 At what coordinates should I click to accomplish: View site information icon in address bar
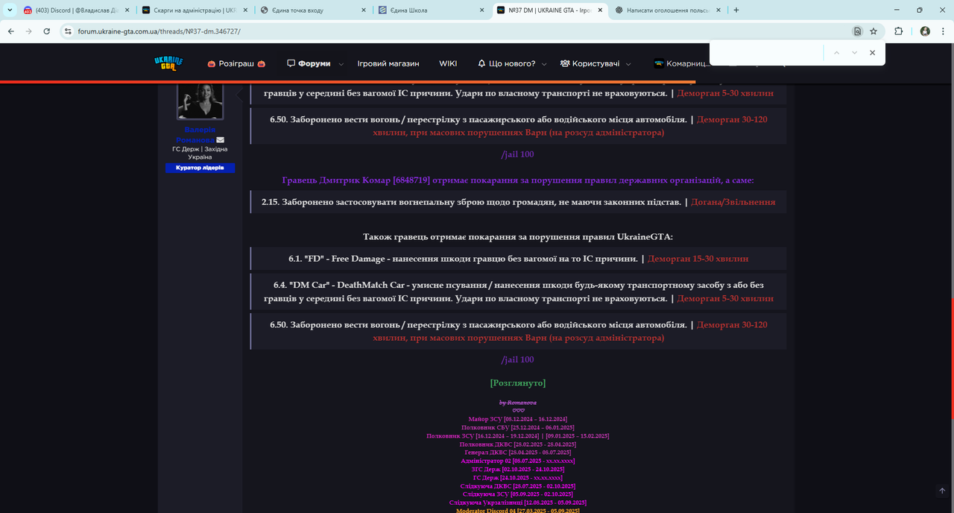(x=68, y=31)
